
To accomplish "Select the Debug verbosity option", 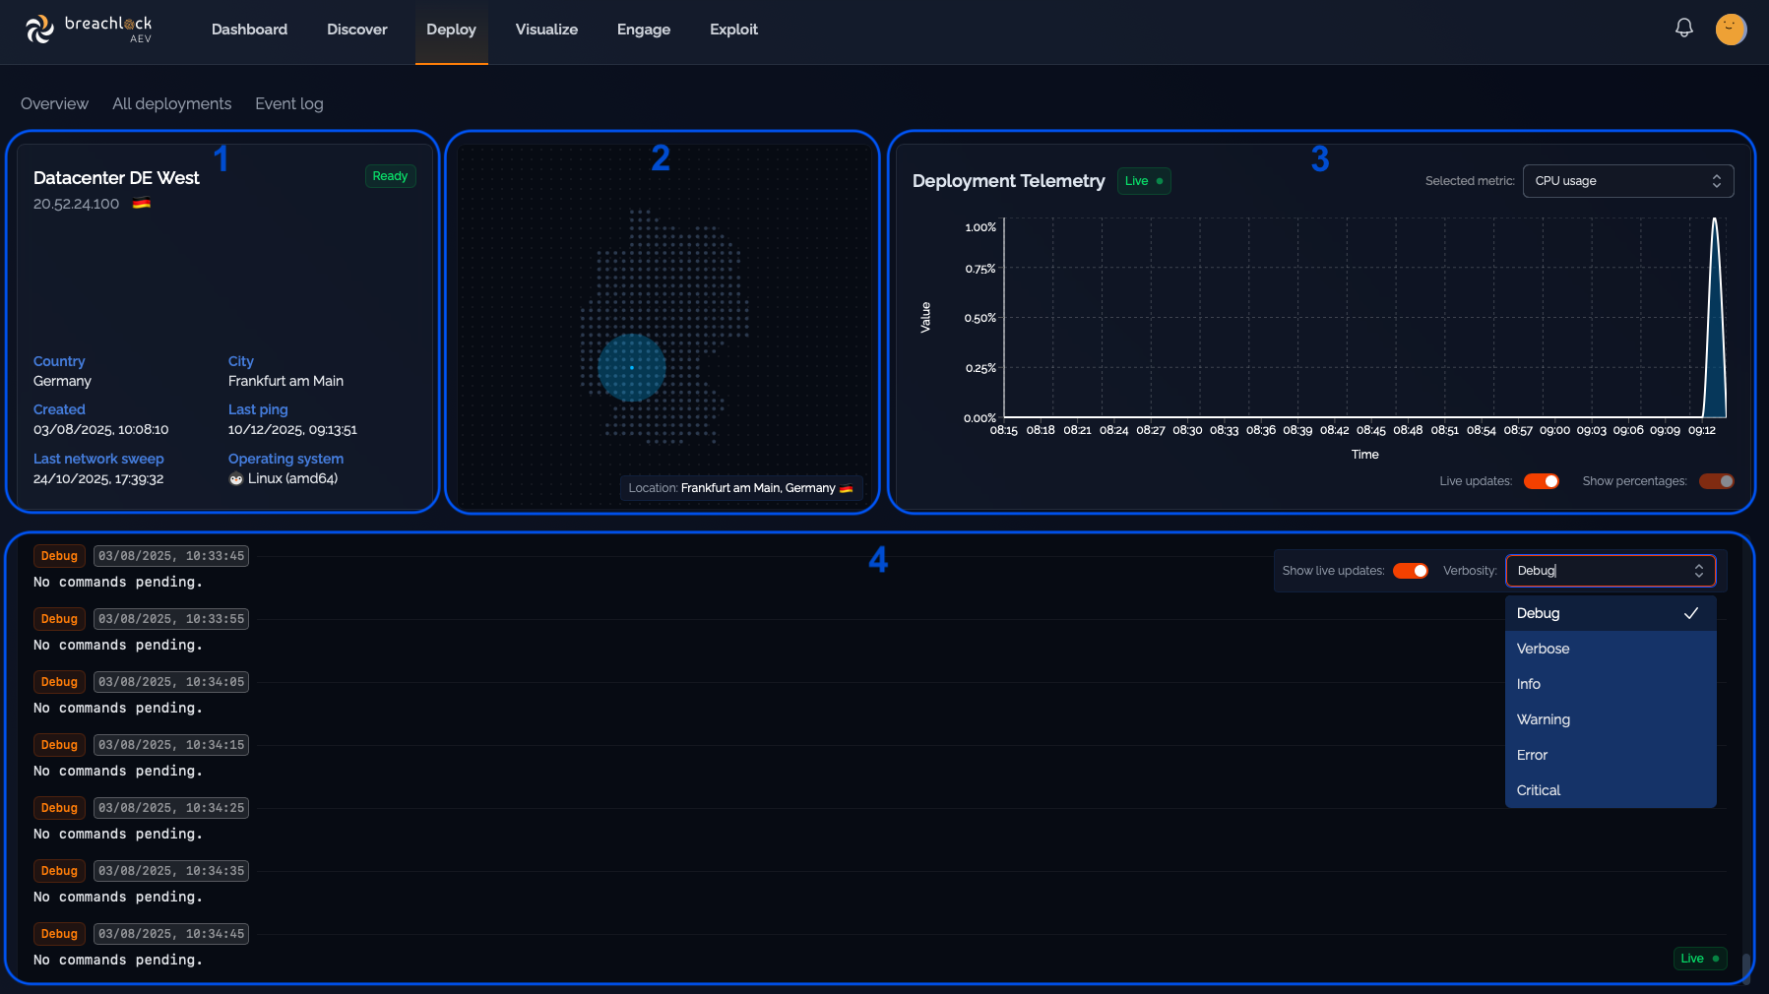I will pos(1611,613).
